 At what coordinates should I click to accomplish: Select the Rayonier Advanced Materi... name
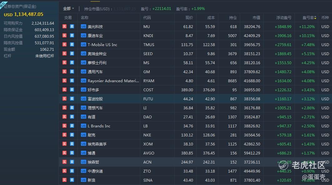113,81
